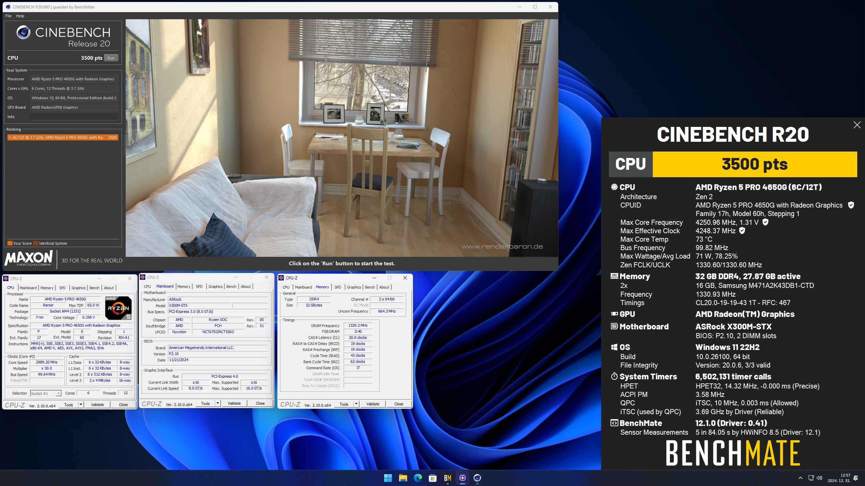Click the Model field X300M-STX
Screen dimensions: 865x486
pos(199,305)
